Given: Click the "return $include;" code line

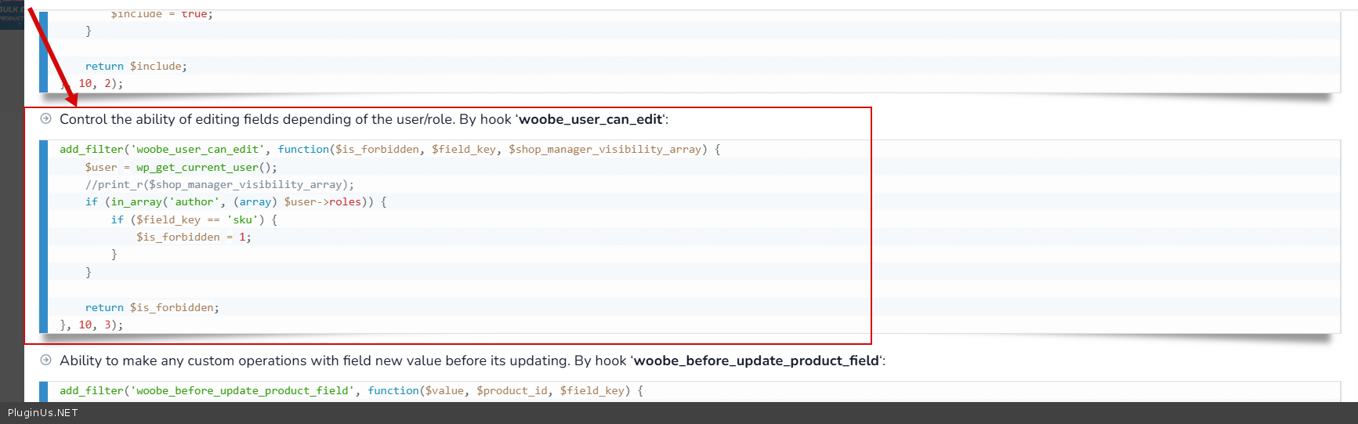Looking at the screenshot, I should coord(136,66).
